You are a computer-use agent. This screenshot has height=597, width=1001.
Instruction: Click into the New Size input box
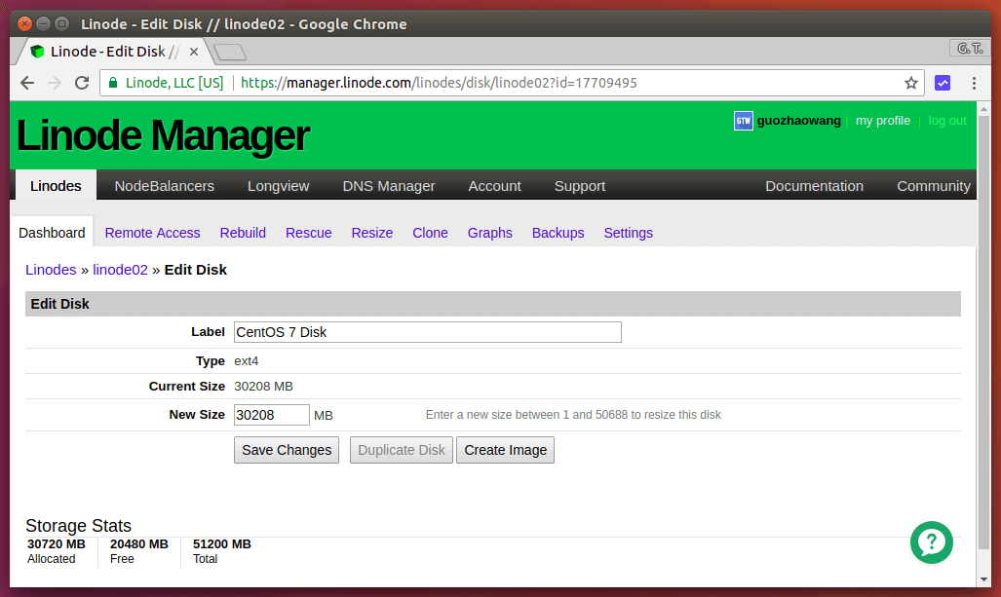[x=271, y=415]
